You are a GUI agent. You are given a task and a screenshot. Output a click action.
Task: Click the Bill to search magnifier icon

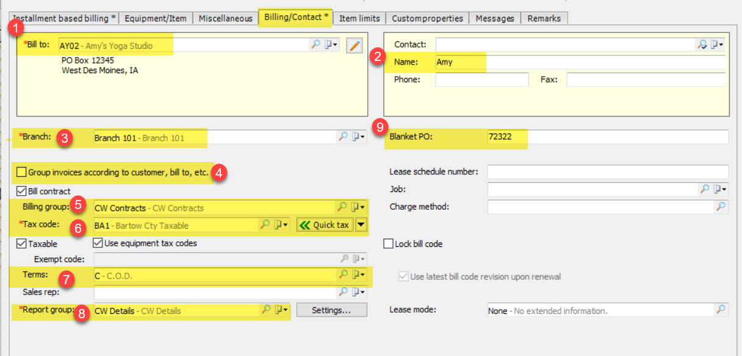pos(315,44)
